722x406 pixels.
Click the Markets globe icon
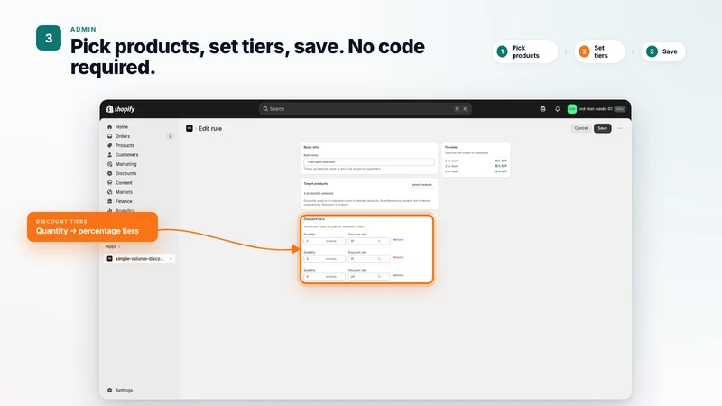(x=109, y=192)
